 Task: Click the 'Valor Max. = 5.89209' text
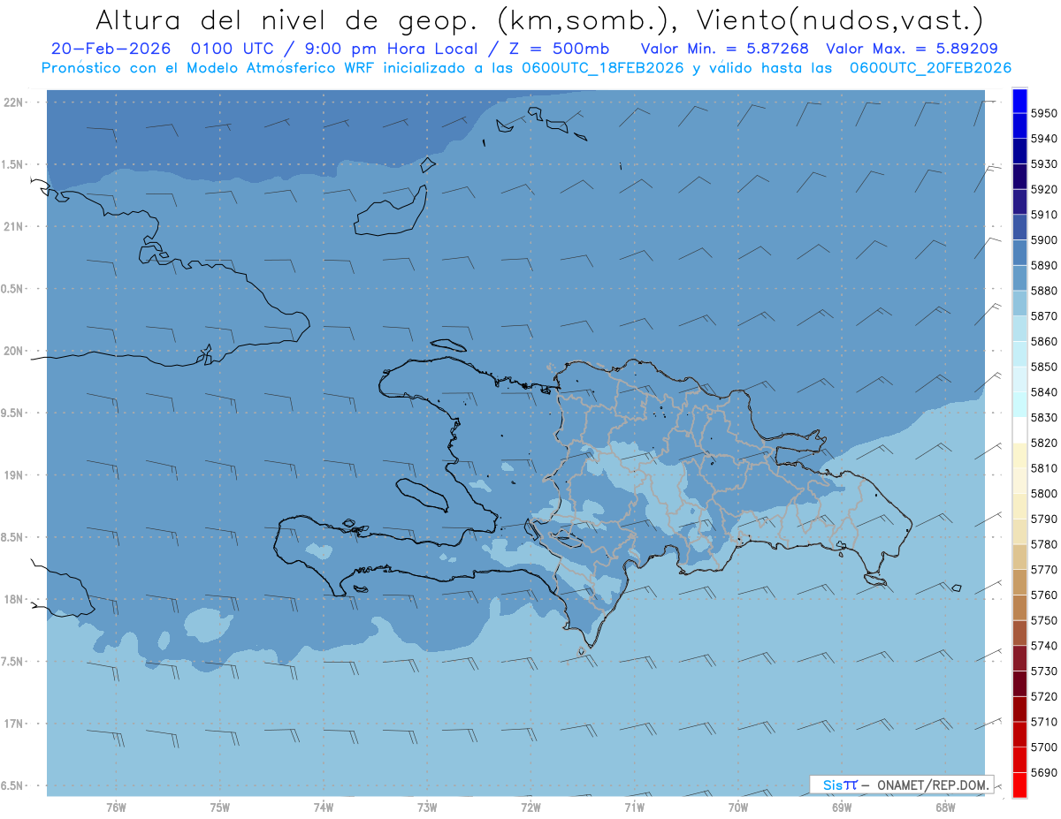pyautogui.click(x=912, y=49)
